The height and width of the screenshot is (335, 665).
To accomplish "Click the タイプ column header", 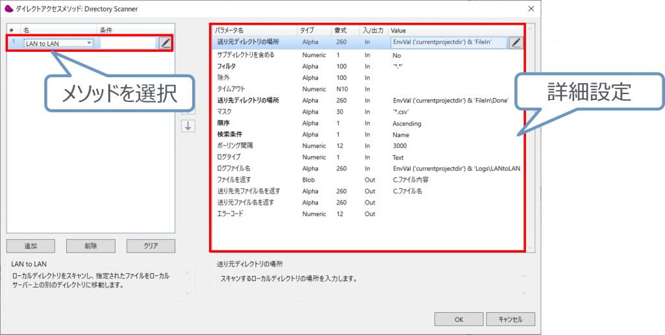I will 307,30.
